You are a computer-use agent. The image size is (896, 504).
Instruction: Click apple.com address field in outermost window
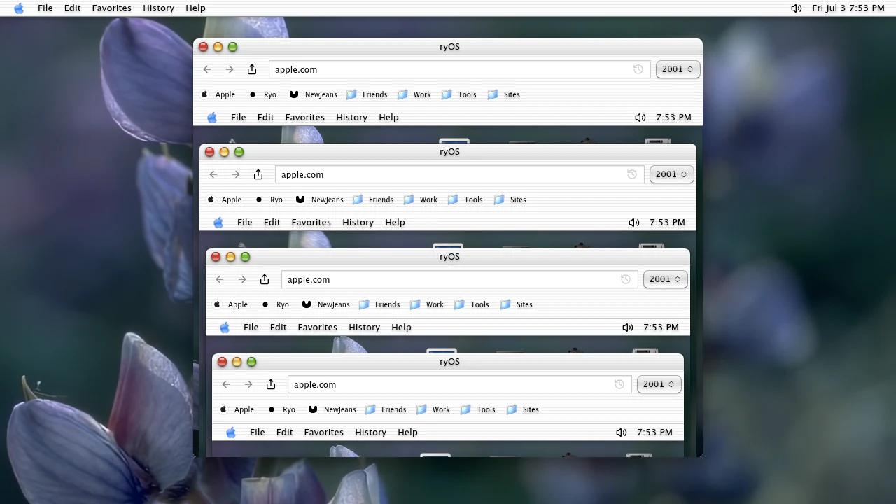pos(459,69)
